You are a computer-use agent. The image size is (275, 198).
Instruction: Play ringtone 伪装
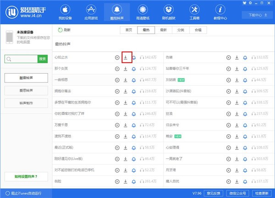click(229, 58)
